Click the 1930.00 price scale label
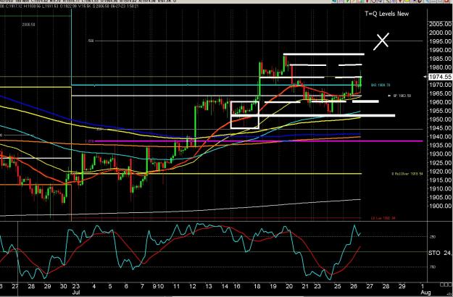The width and height of the screenshot is (453, 297). click(440, 154)
